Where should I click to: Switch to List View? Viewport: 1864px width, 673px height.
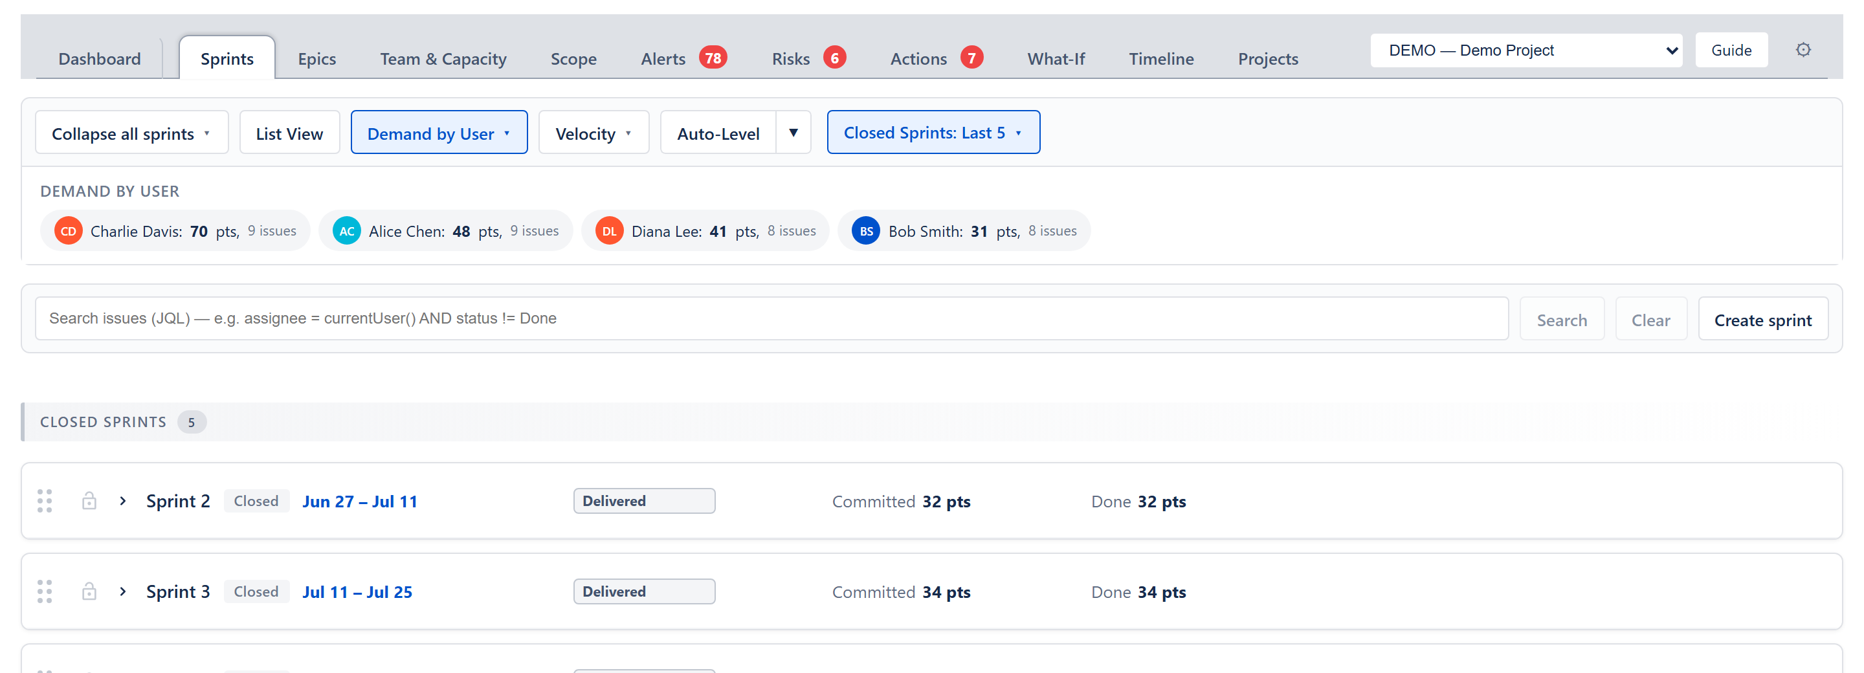point(289,133)
